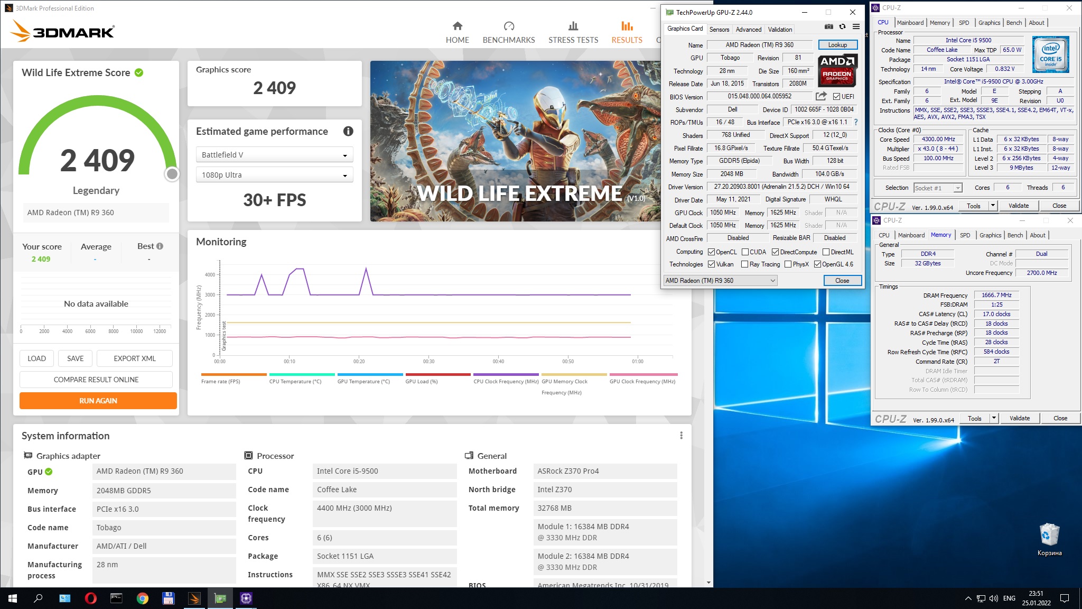Open Windows taskbar search
The image size is (1082, 609).
pos(38,598)
